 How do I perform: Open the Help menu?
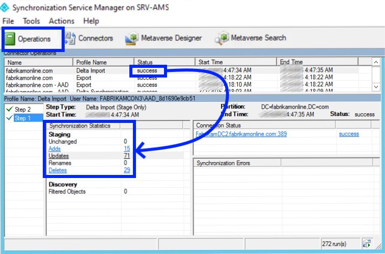click(x=91, y=21)
